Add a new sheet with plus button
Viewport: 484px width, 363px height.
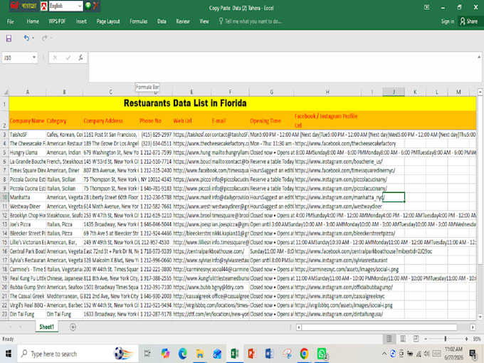coord(73,327)
